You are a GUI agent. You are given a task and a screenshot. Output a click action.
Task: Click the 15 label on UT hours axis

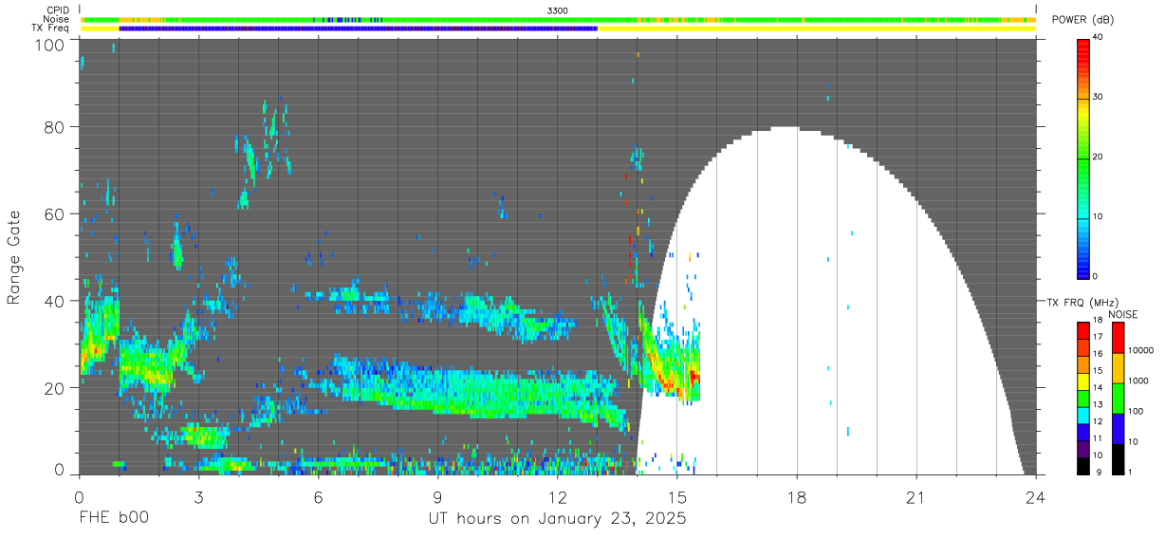click(x=676, y=495)
